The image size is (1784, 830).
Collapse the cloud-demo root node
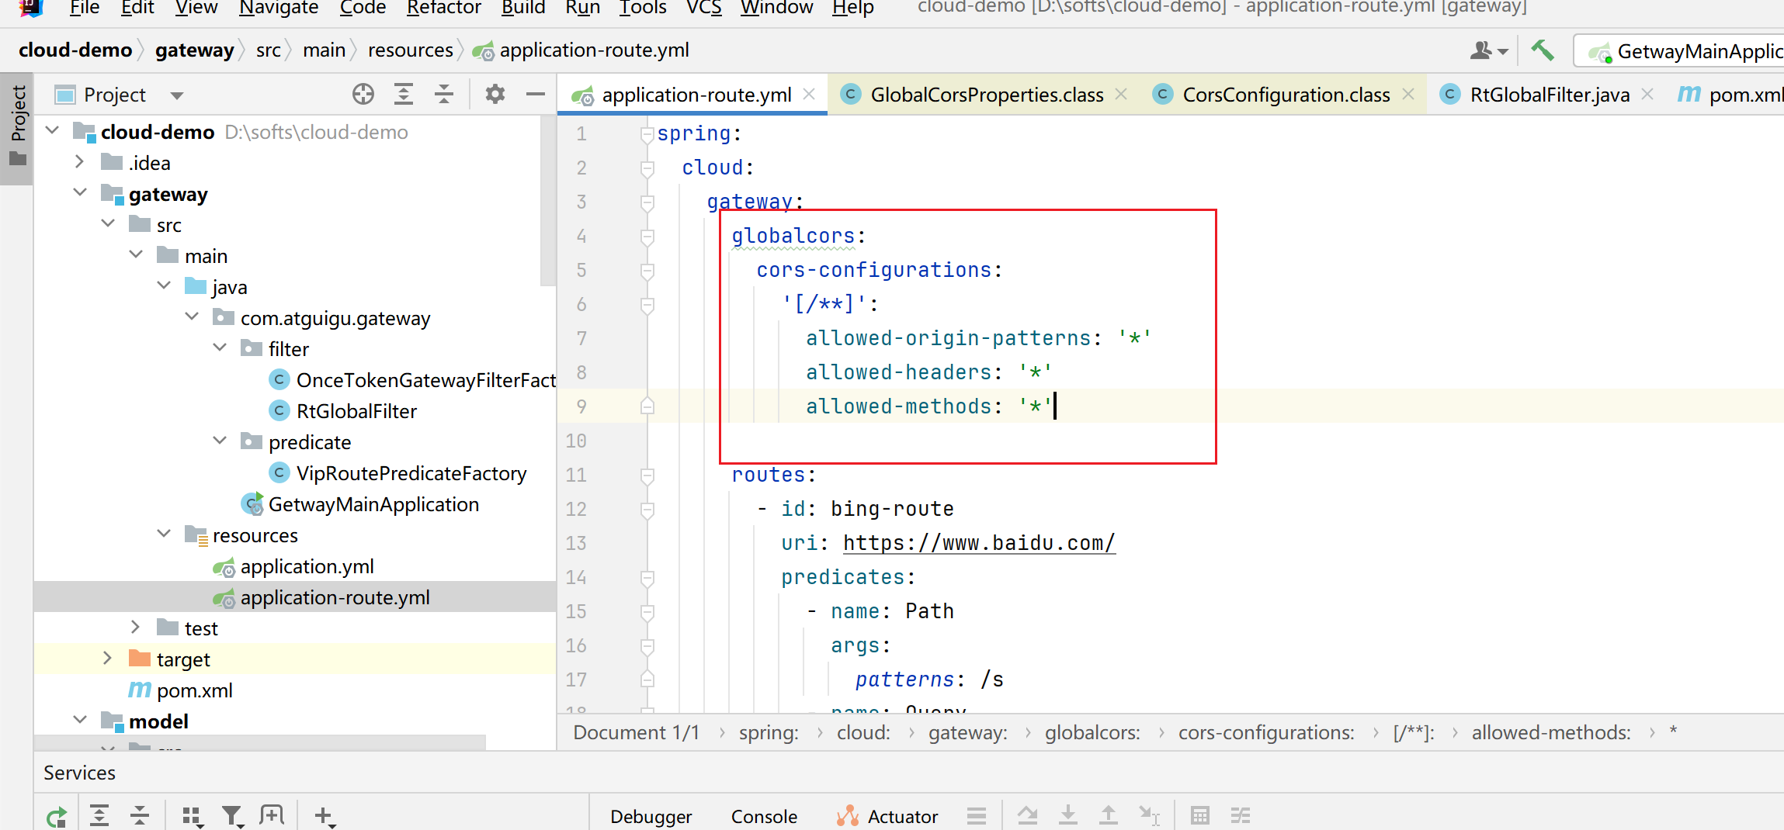point(53,131)
